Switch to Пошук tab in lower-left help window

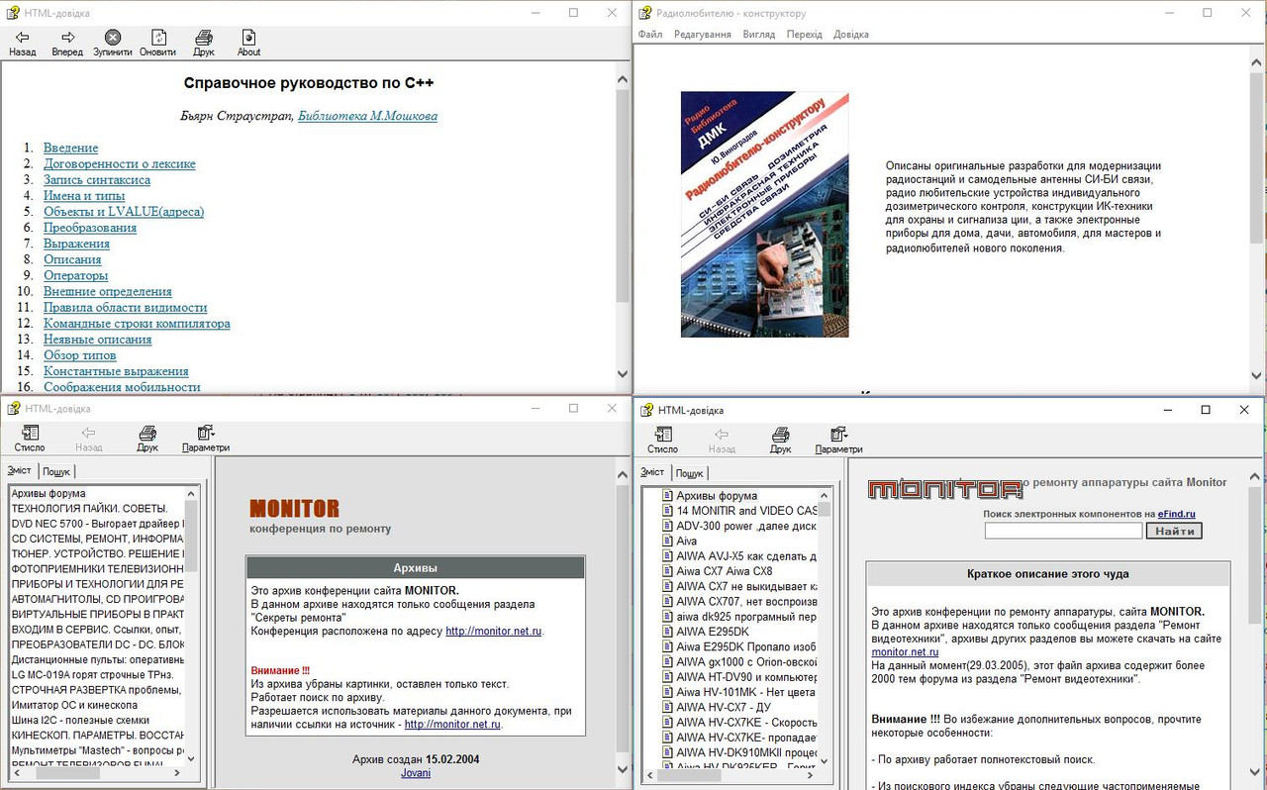[x=56, y=472]
